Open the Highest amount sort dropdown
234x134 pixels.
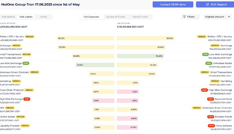coord(217,17)
